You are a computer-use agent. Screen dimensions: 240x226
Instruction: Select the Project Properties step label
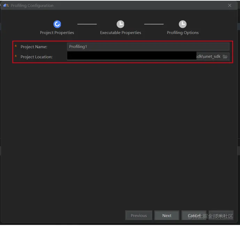tap(57, 33)
